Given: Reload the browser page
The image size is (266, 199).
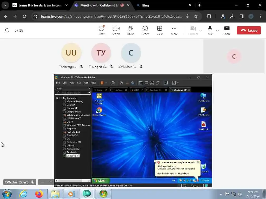Looking at the screenshot, I should point(24,16).
